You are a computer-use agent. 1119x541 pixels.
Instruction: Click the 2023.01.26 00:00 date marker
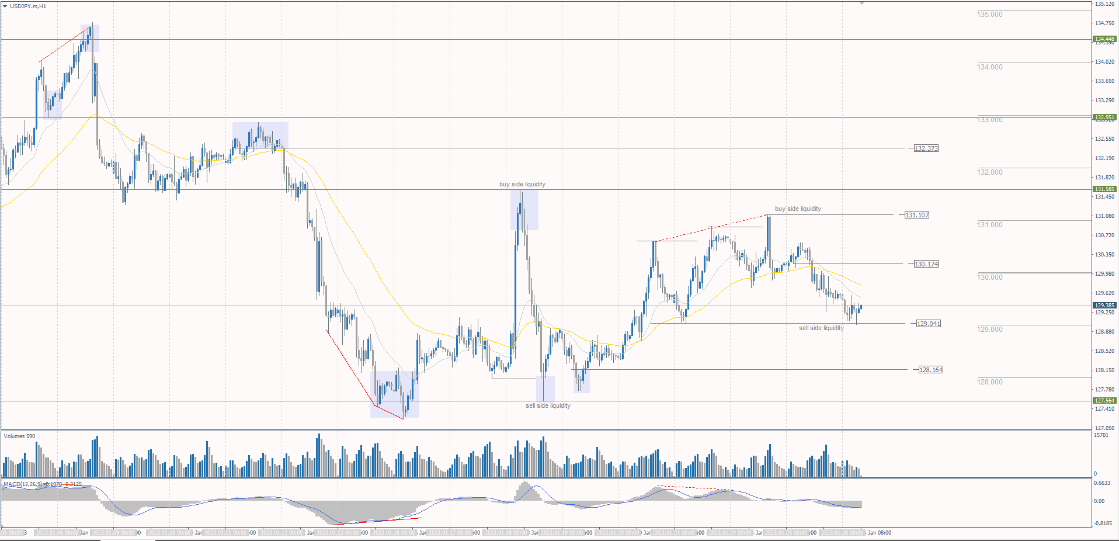842,533
